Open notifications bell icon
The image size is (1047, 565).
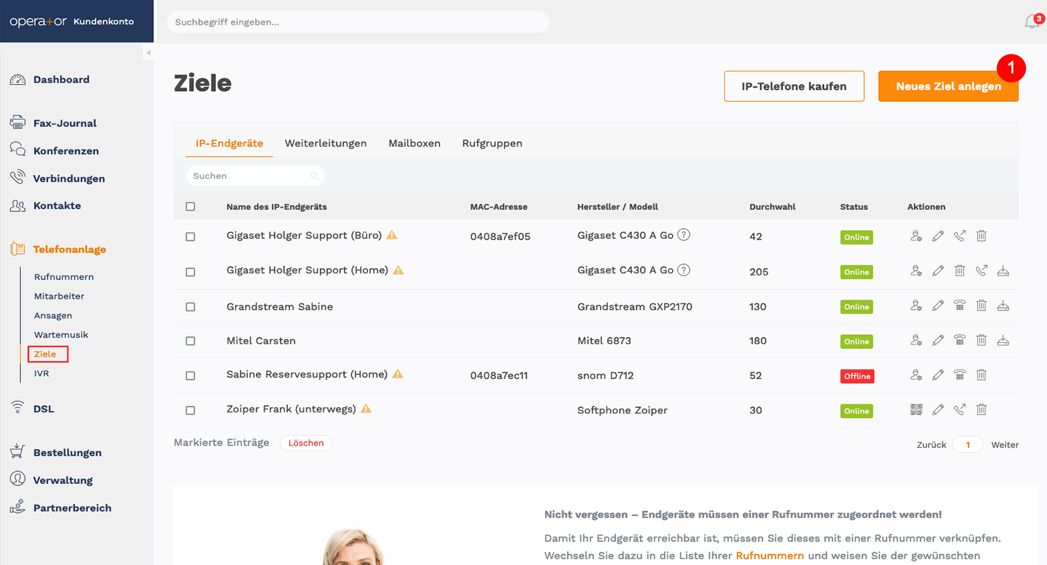coord(1031,22)
